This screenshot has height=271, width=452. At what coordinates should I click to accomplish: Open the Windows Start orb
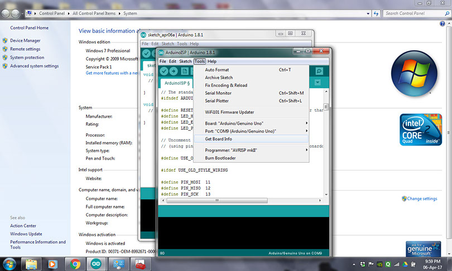coord(9,264)
